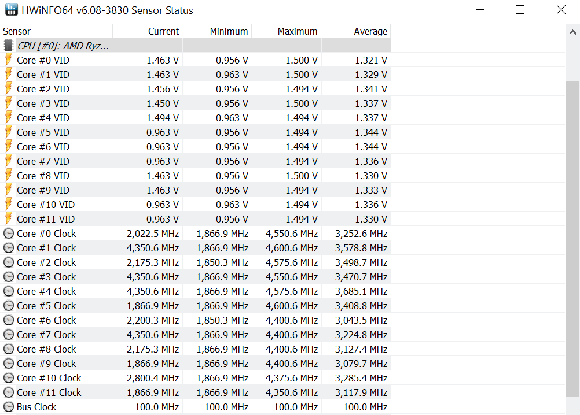Click the lightning bolt icon for Core #6 VID
Screen dimensions: 580x415
click(x=9, y=147)
